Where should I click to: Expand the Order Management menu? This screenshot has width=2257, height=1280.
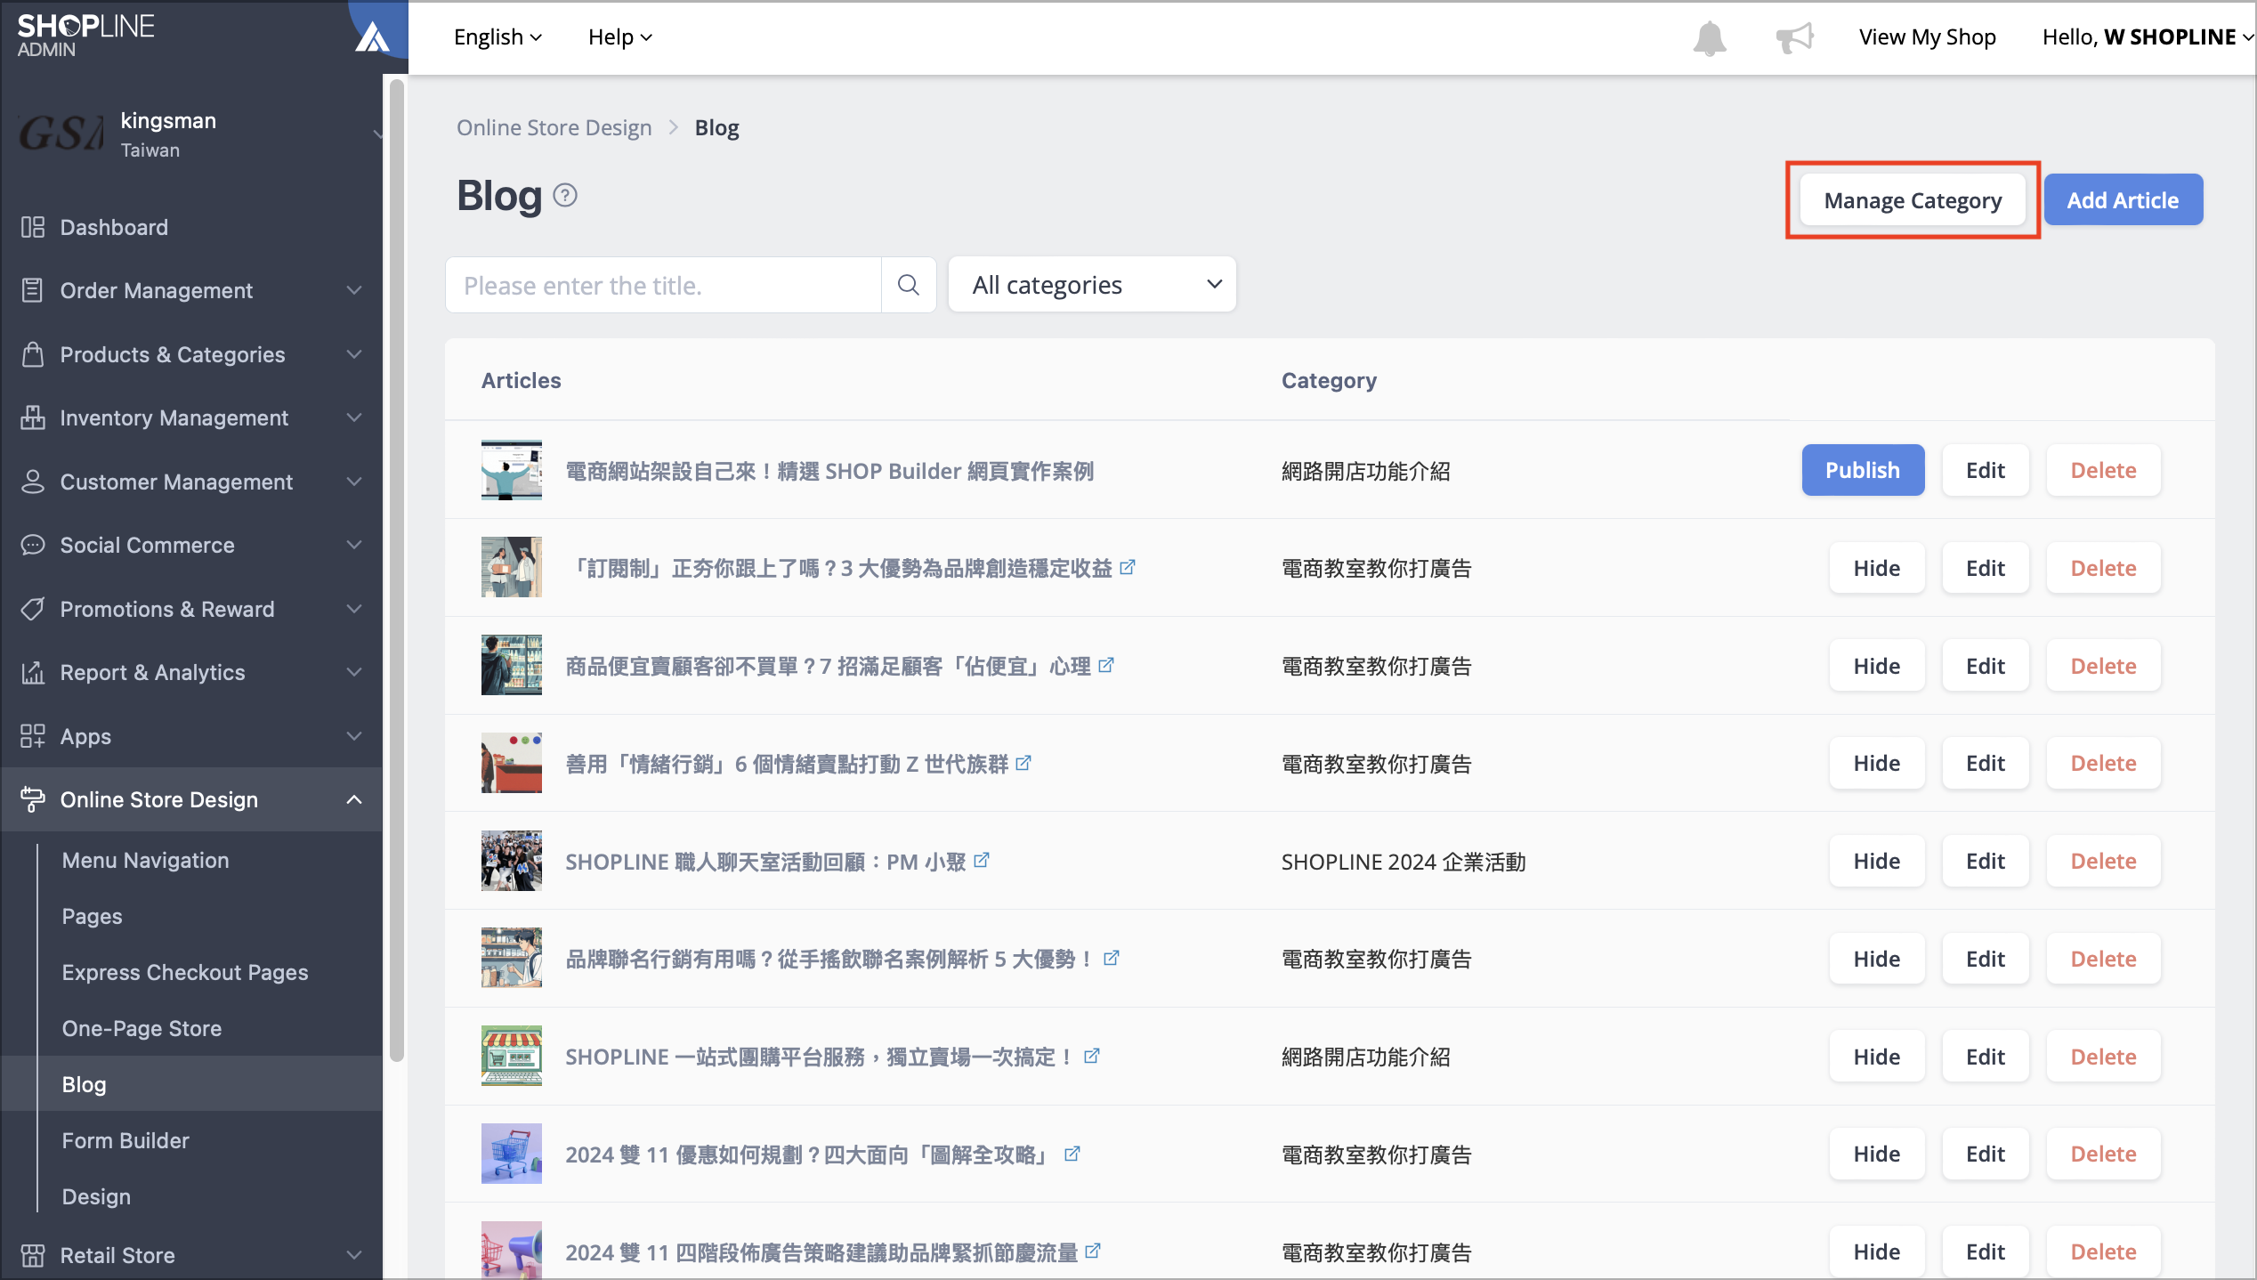[x=354, y=290]
